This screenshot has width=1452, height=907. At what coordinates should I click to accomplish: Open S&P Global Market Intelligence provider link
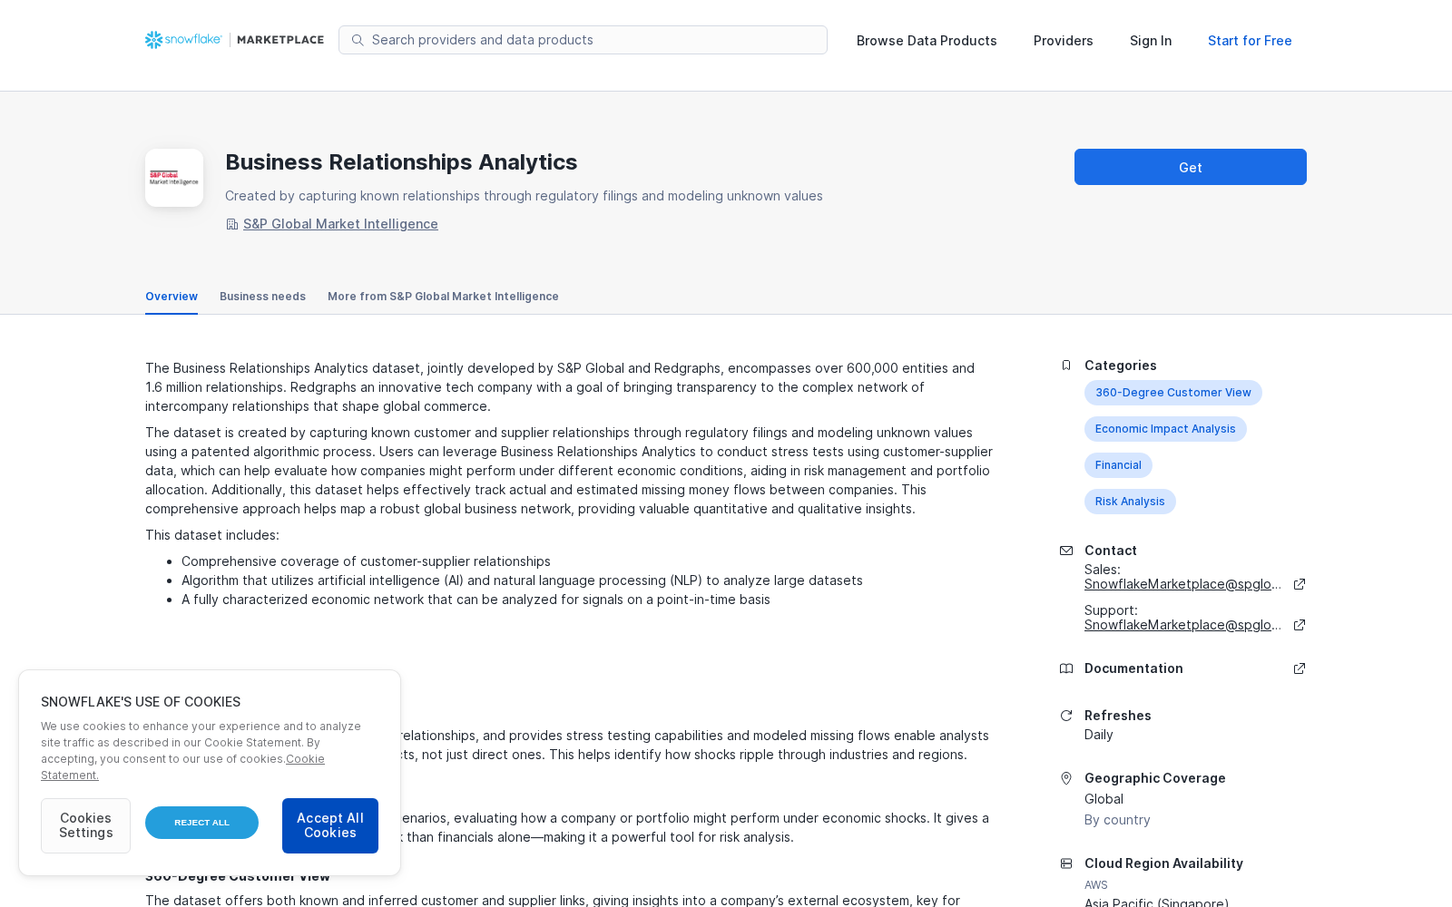[340, 224]
